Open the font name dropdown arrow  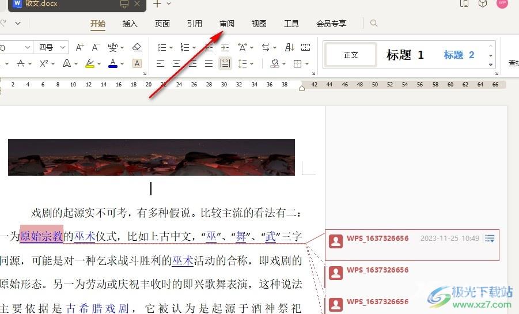[x=28, y=47]
